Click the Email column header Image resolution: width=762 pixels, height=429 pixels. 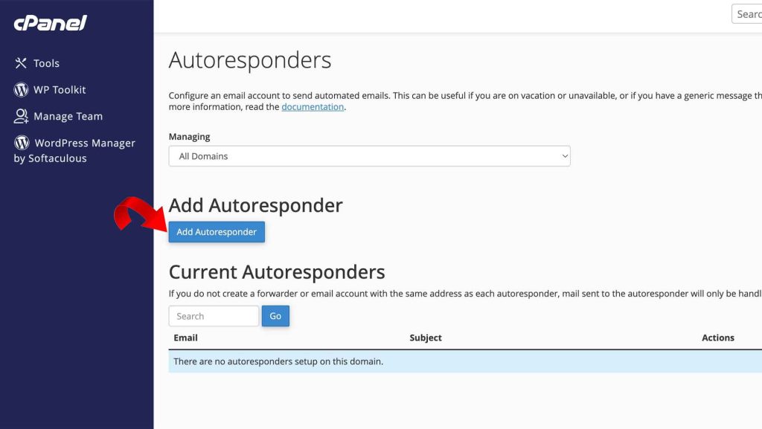[x=185, y=337]
